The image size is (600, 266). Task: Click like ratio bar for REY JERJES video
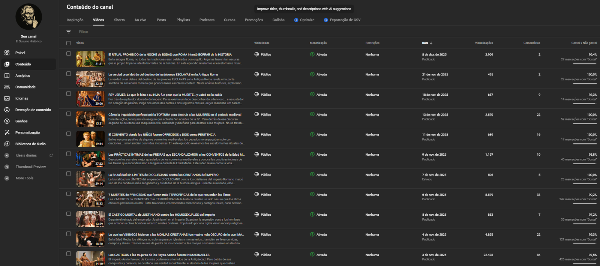[585, 104]
